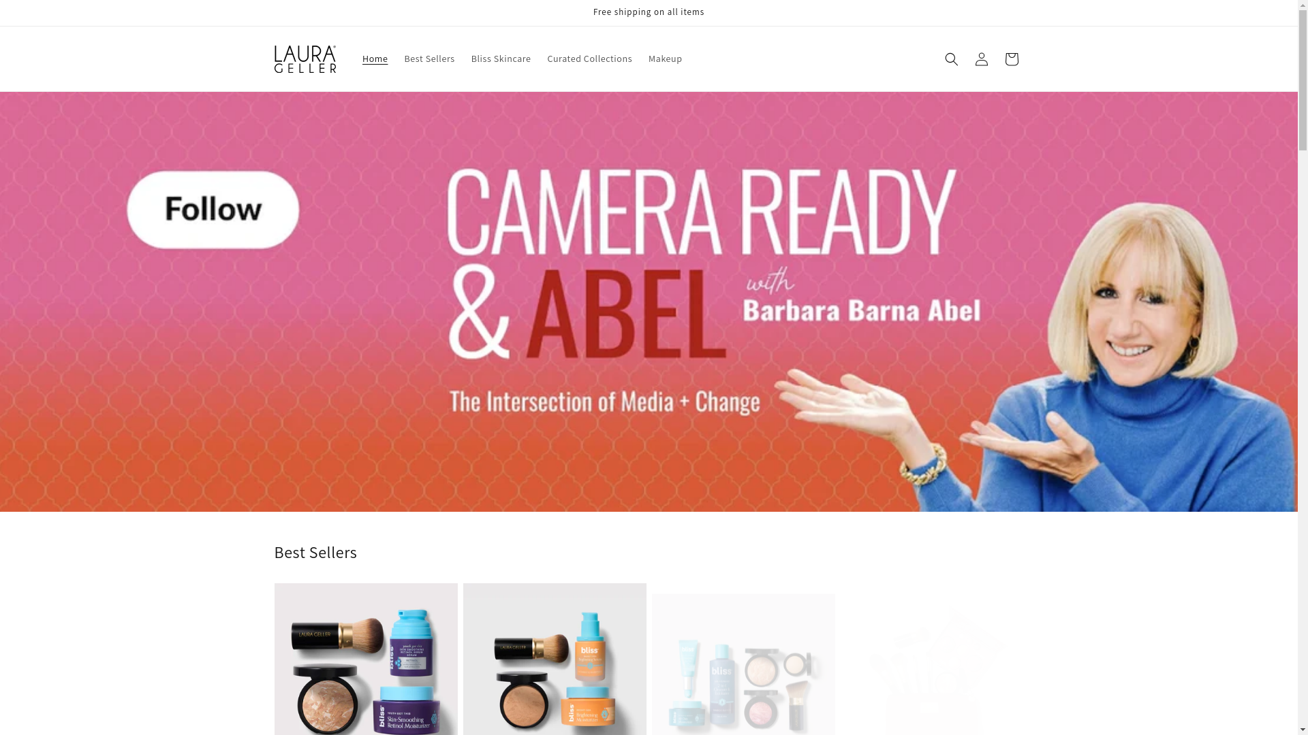
Task: Open the search magnifier icon
Action: [x=951, y=59]
